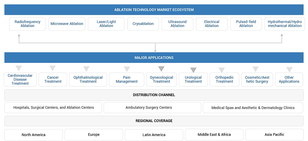The height and width of the screenshot is (141, 308).
Task: Click the triangle above Cardiovascular Disease Treatment
Action: point(19,68)
